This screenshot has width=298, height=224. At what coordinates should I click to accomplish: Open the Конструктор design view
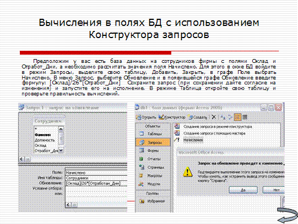172,117
